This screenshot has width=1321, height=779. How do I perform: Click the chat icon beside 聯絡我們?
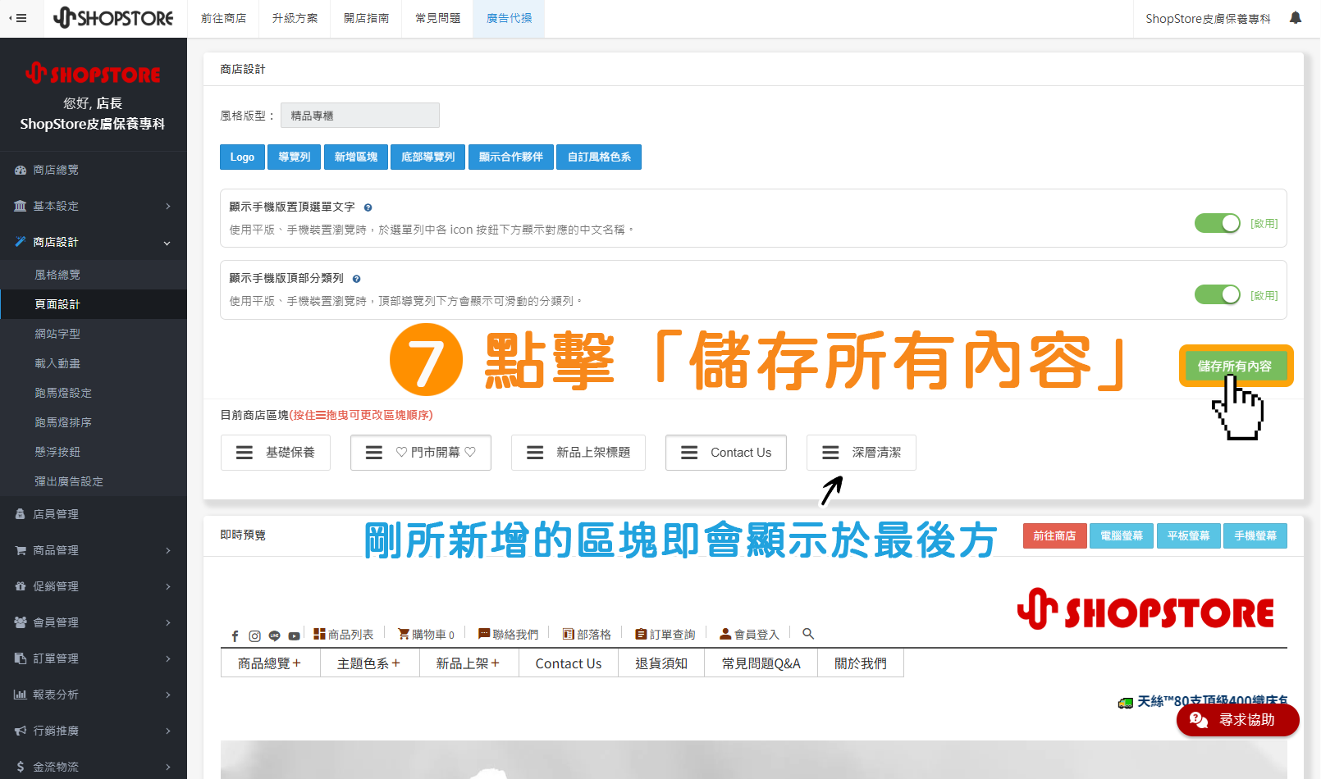(x=484, y=634)
